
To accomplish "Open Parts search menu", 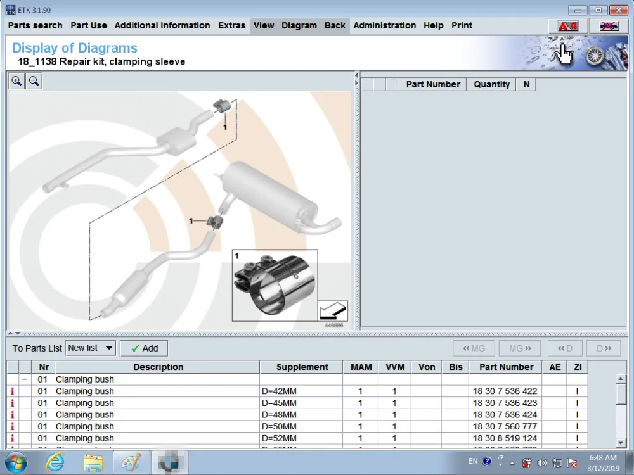I will [35, 25].
